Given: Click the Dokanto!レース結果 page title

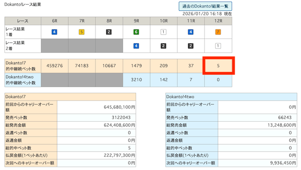Looking at the screenshot, I should [x=23, y=4].
